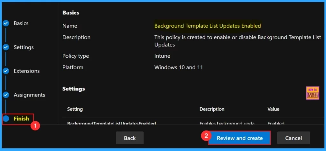The height and width of the screenshot is (151, 326).
Task: Click the Review and create button
Action: tap(239, 138)
